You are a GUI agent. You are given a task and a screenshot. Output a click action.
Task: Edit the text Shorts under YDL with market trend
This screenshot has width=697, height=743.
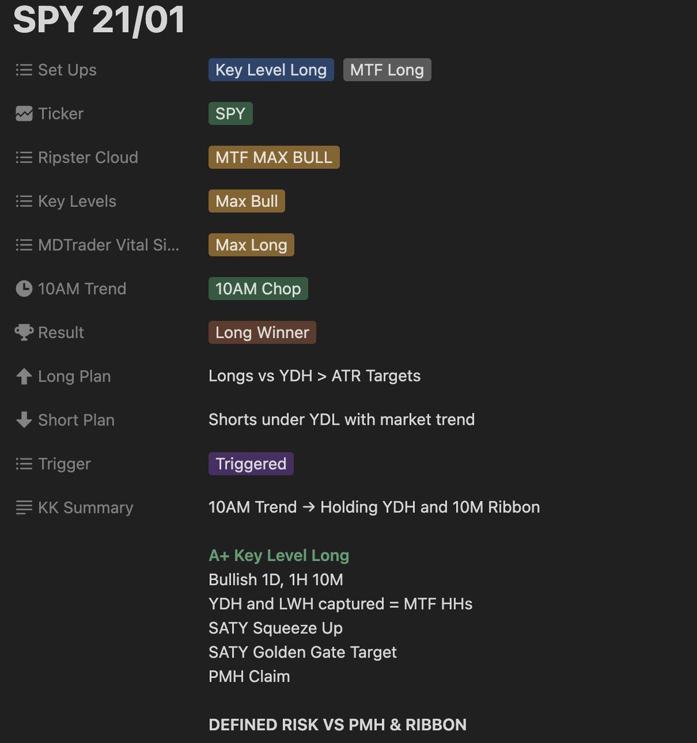point(342,420)
